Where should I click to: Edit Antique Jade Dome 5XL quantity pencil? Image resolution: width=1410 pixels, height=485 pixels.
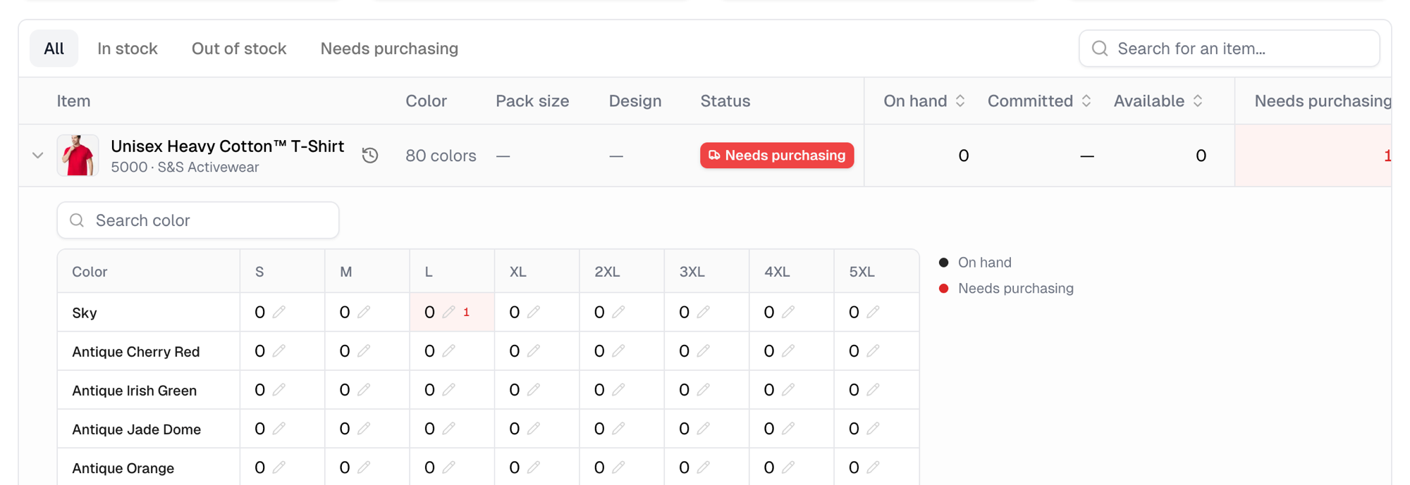point(873,428)
